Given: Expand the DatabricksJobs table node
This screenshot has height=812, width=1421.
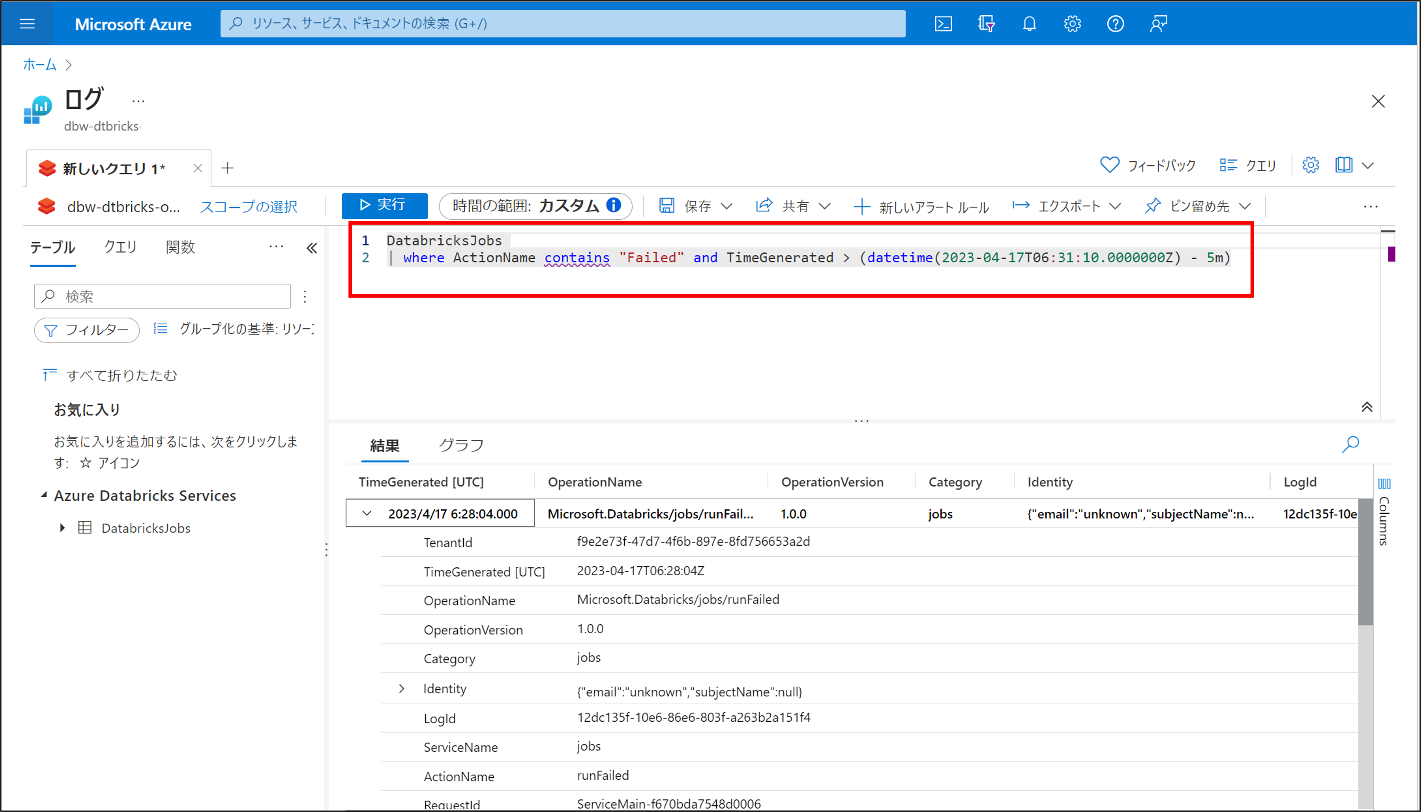Looking at the screenshot, I should (62, 528).
